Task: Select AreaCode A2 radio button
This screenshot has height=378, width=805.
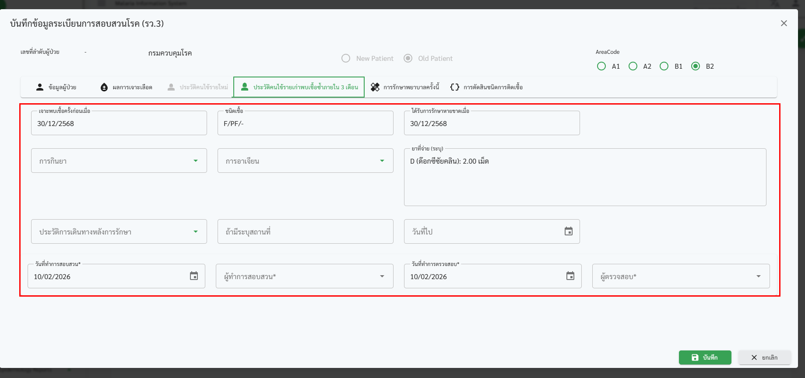Action: (633, 66)
